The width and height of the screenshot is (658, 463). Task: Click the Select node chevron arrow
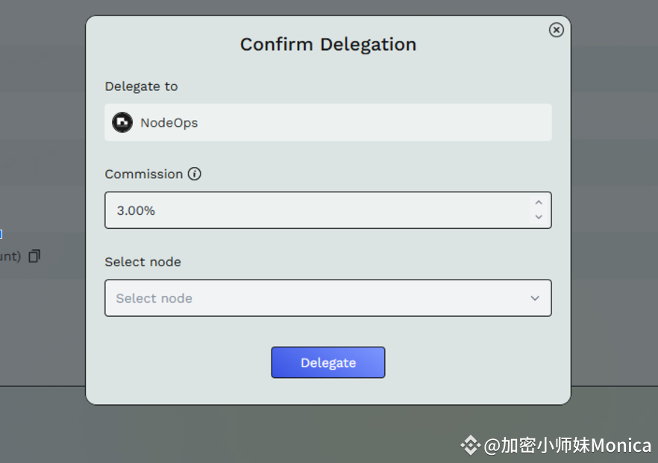click(535, 298)
